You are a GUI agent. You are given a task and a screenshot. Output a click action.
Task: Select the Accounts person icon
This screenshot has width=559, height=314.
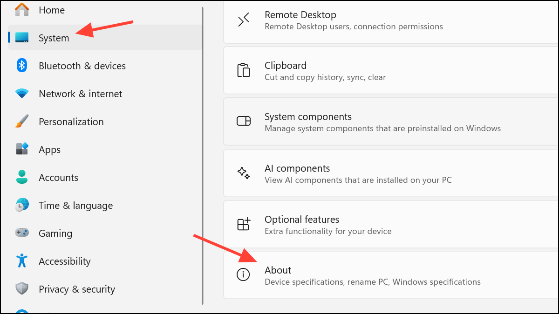click(21, 177)
